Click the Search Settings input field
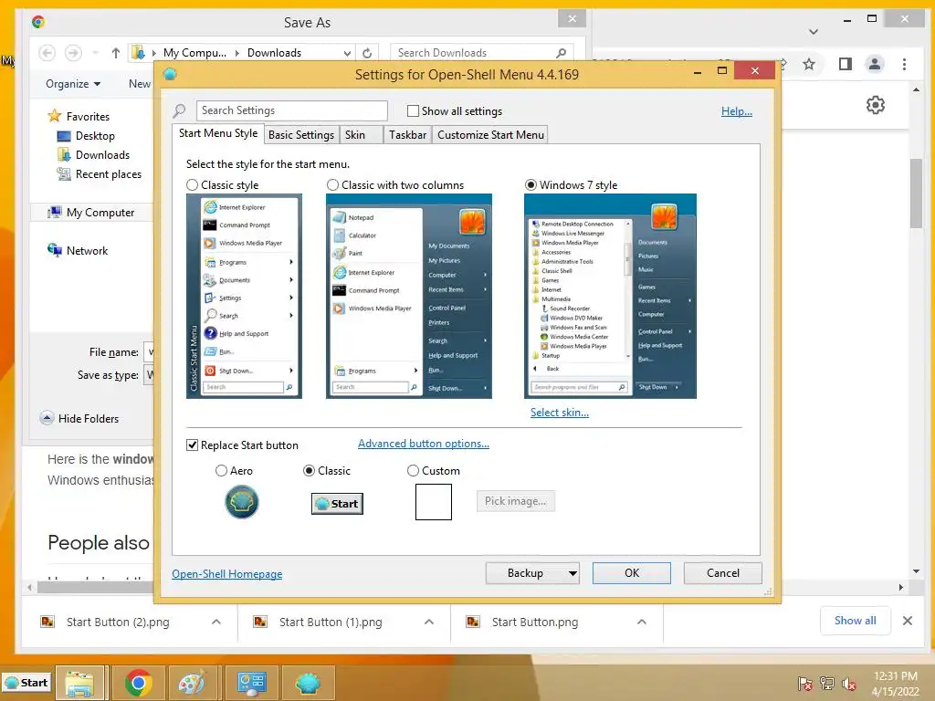Screen dimensions: 935x701 [x=292, y=110]
